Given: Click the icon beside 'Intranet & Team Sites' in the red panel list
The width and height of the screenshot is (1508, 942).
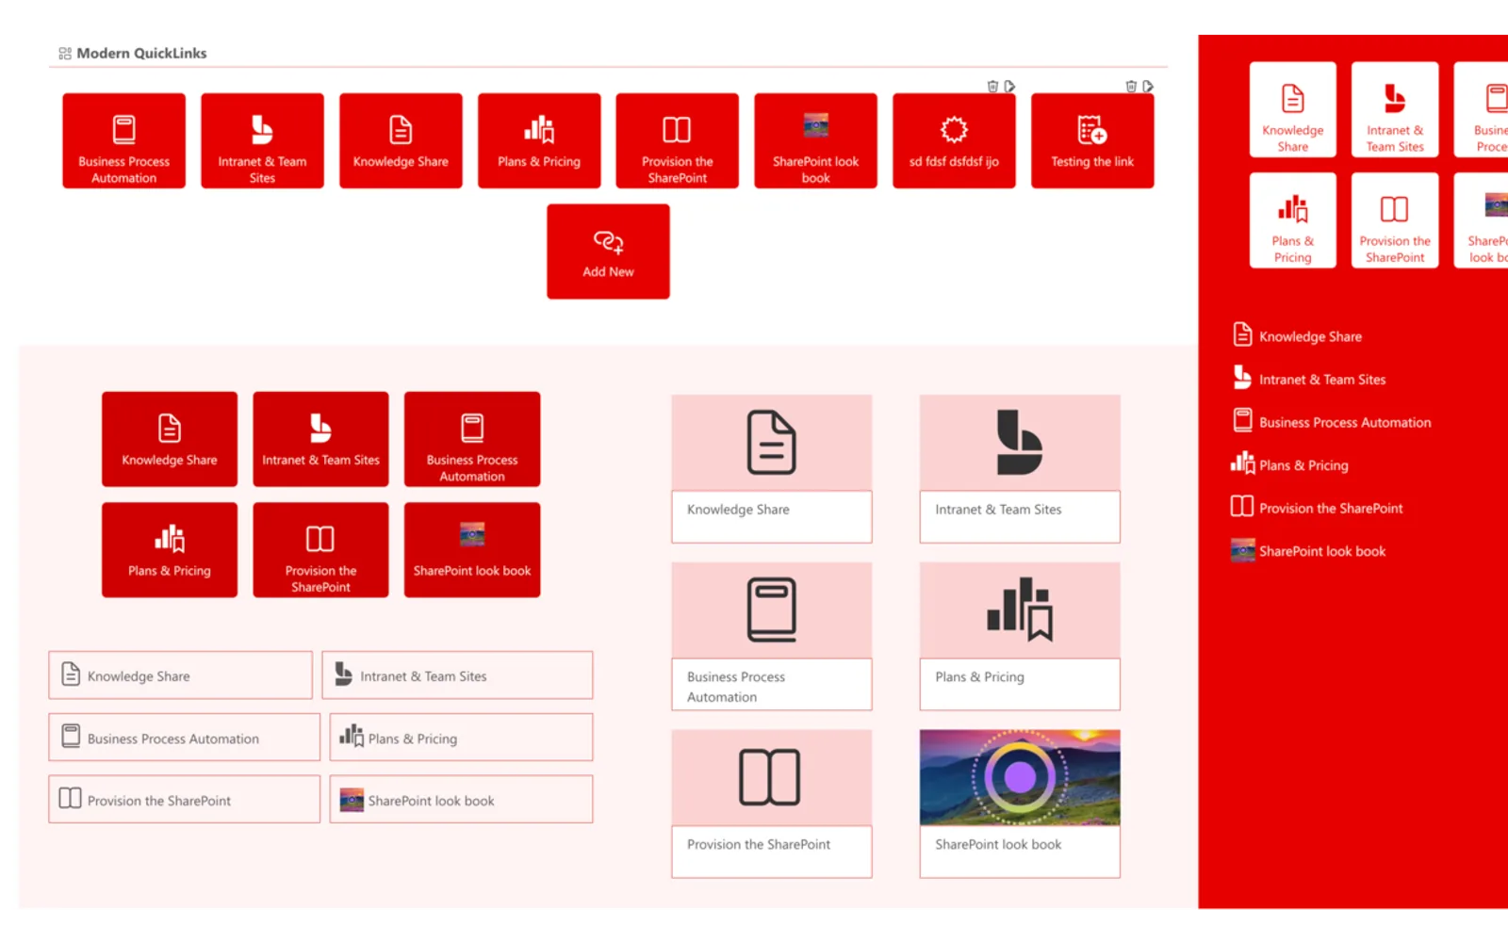Looking at the screenshot, I should click(x=1242, y=378).
